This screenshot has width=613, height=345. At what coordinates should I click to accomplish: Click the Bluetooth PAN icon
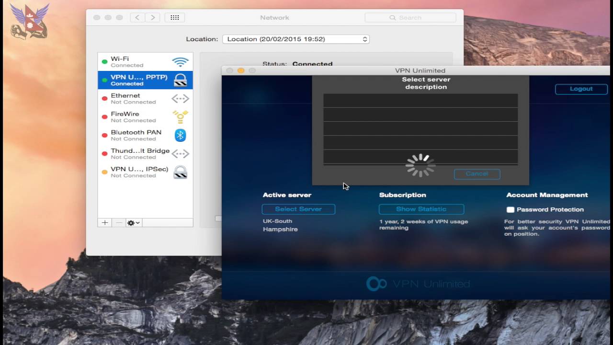pos(180,135)
